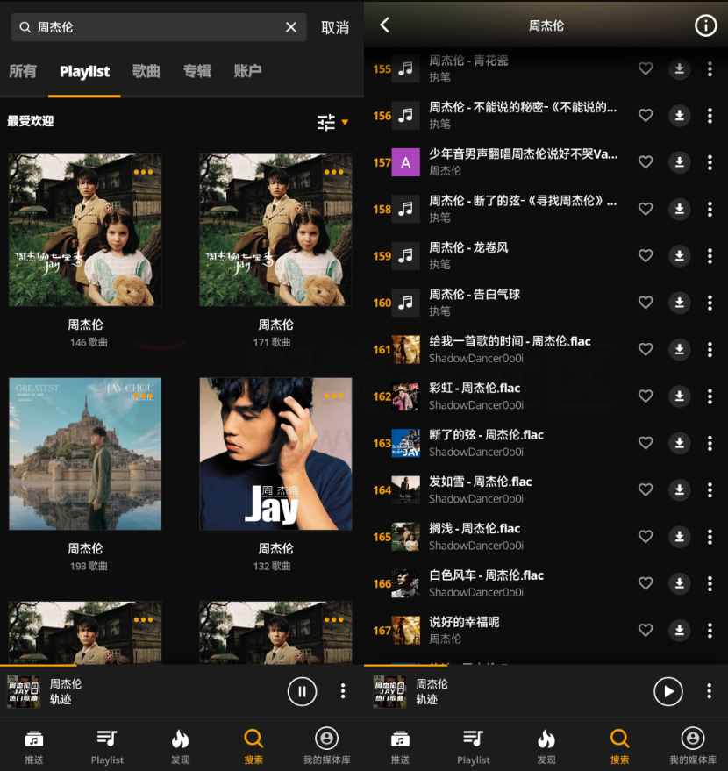The height and width of the screenshot is (771, 728).
Task: Open Playlist in left bottom navigation
Action: point(107,746)
